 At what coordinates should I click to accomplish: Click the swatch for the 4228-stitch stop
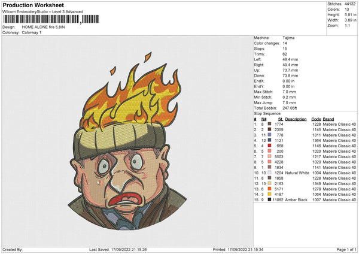(x=269, y=162)
